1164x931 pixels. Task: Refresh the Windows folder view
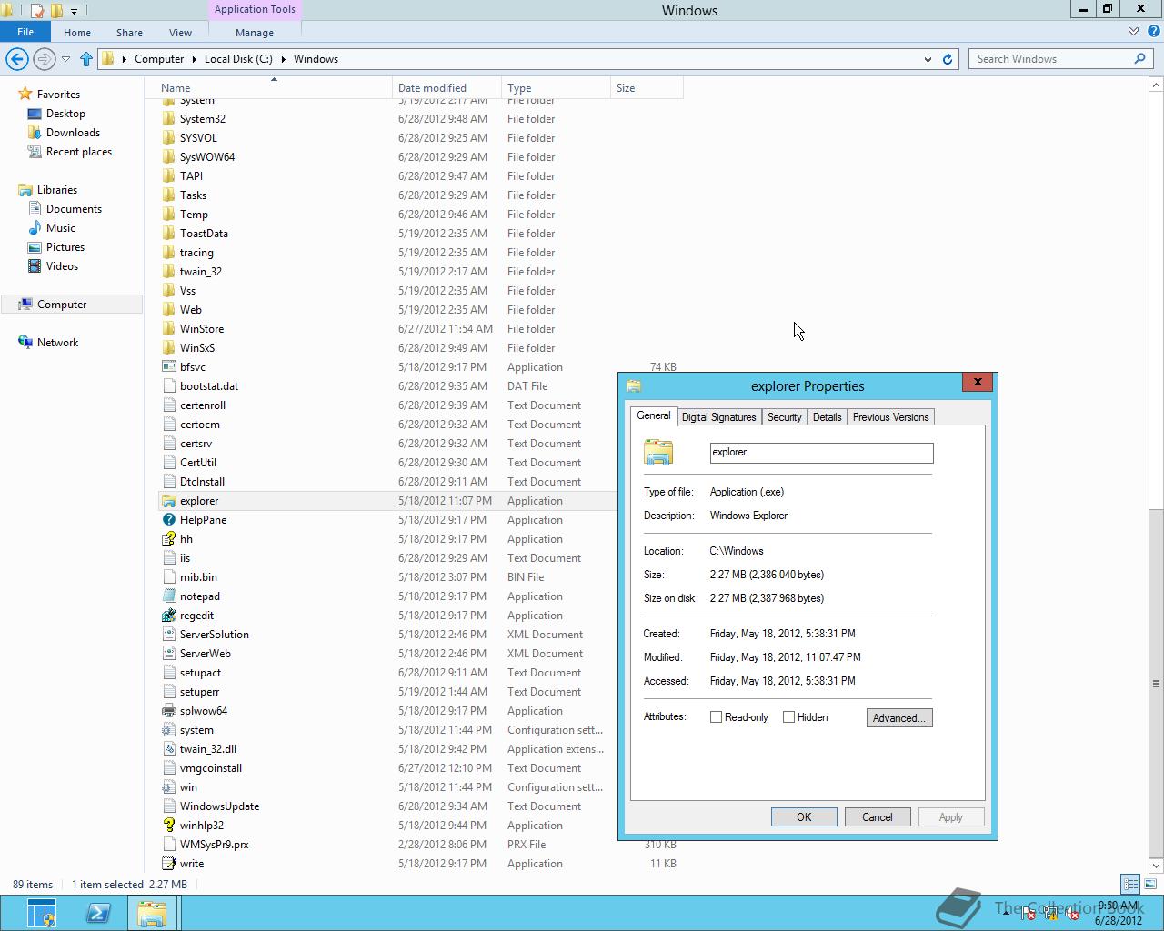(948, 59)
